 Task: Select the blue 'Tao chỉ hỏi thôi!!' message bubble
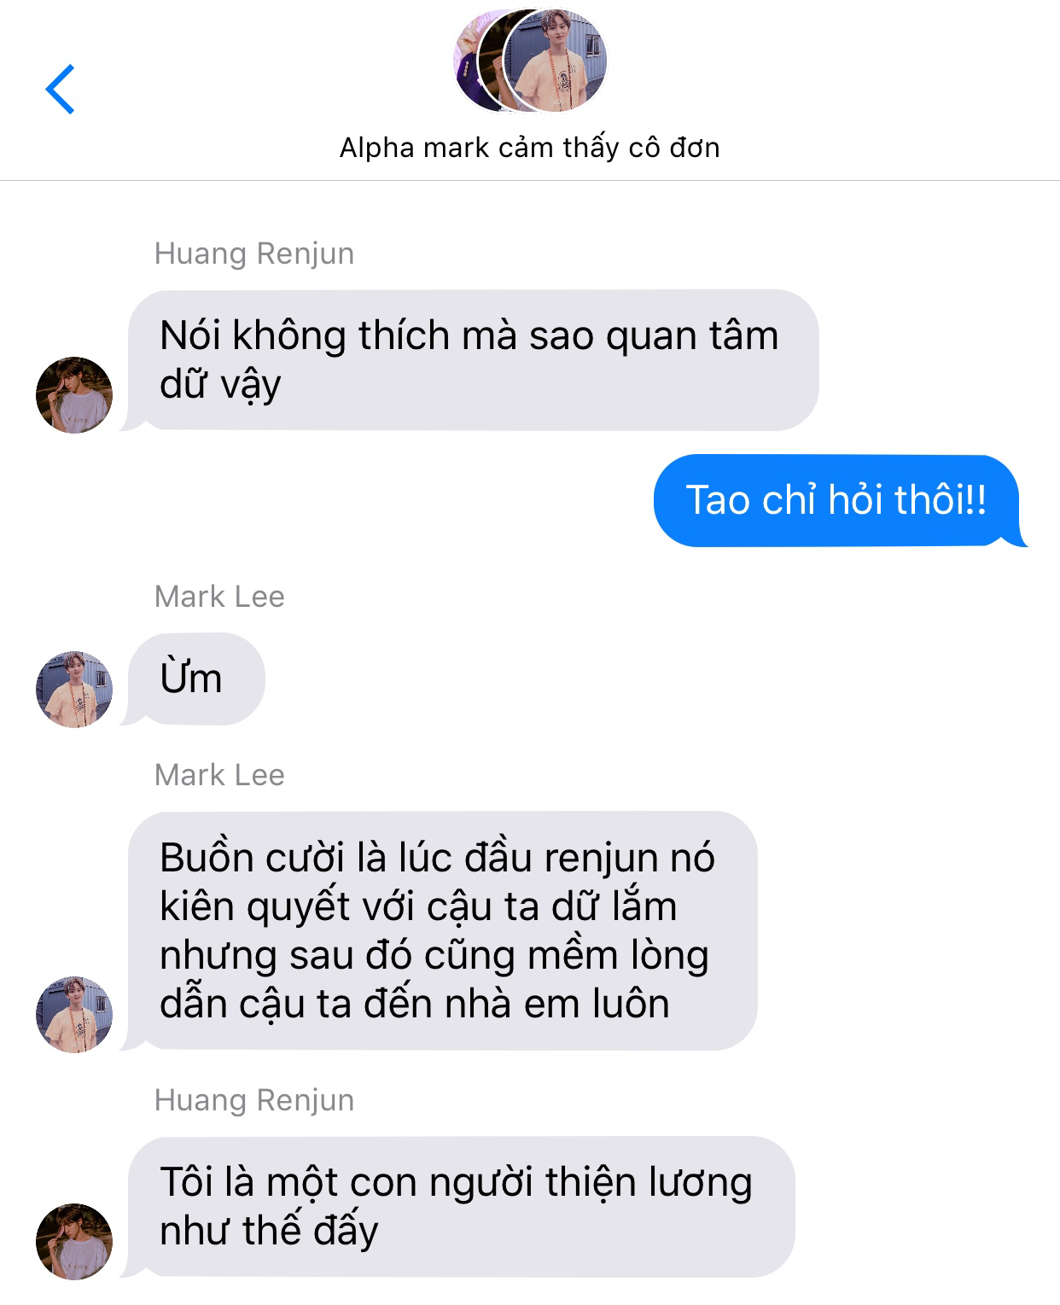pos(836,500)
